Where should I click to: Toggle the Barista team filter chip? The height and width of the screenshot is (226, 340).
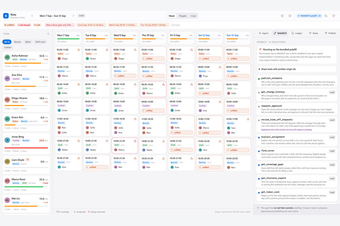[17, 42]
